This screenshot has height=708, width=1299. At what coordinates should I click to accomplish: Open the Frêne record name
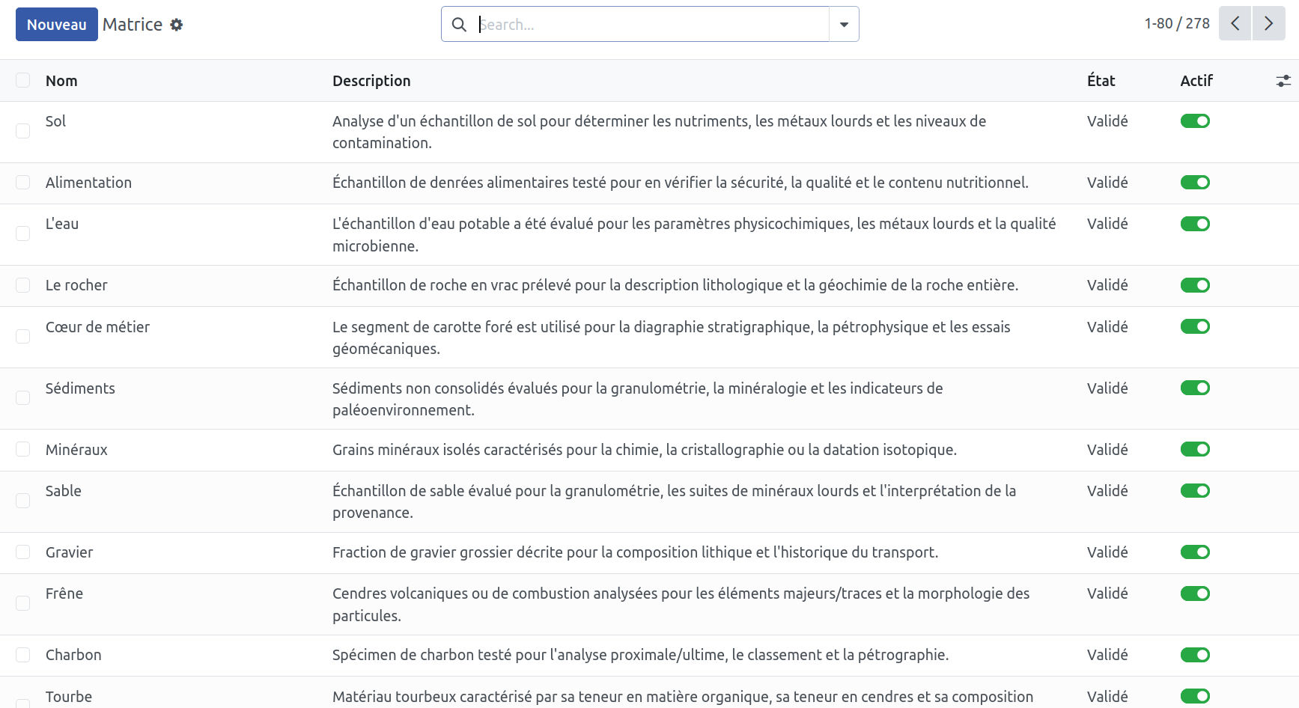[x=64, y=593]
